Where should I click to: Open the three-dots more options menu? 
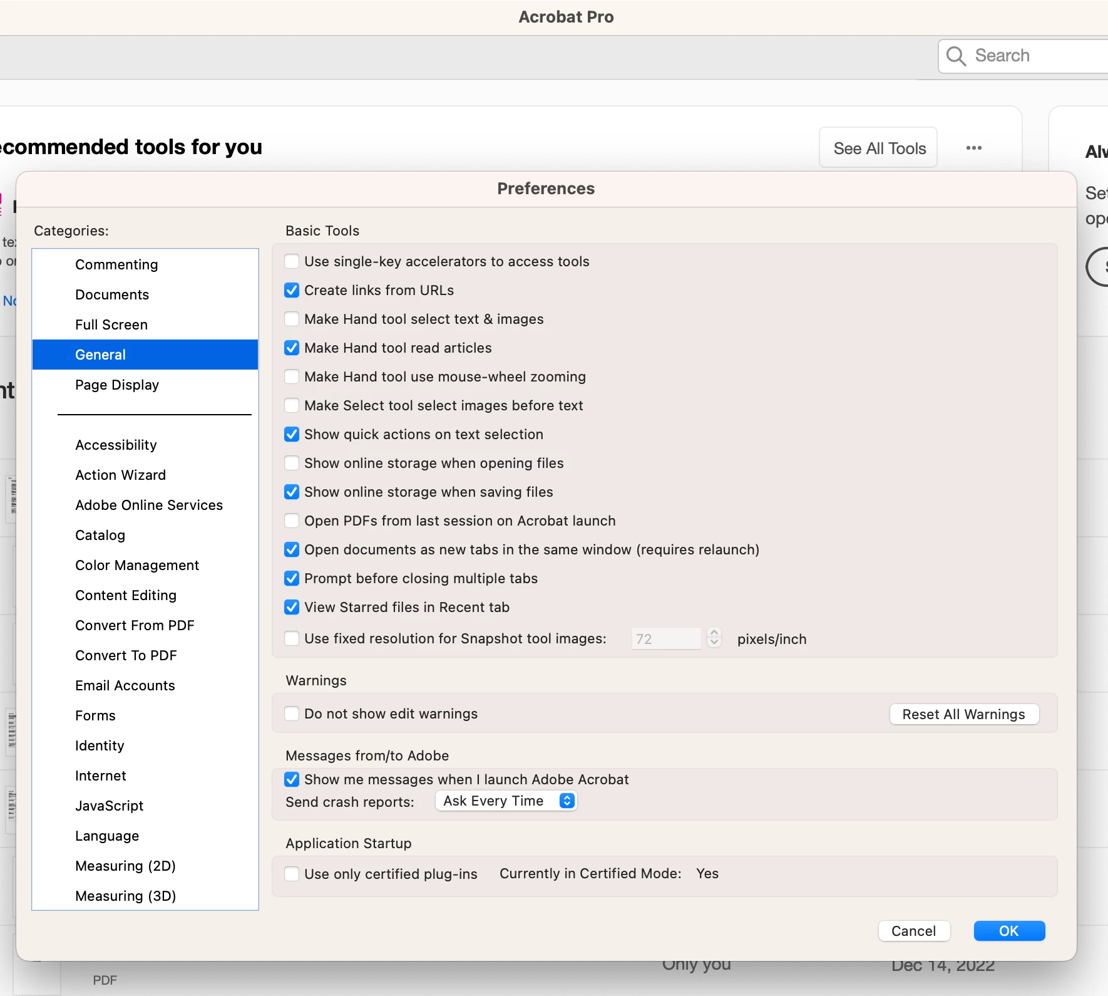pos(973,148)
